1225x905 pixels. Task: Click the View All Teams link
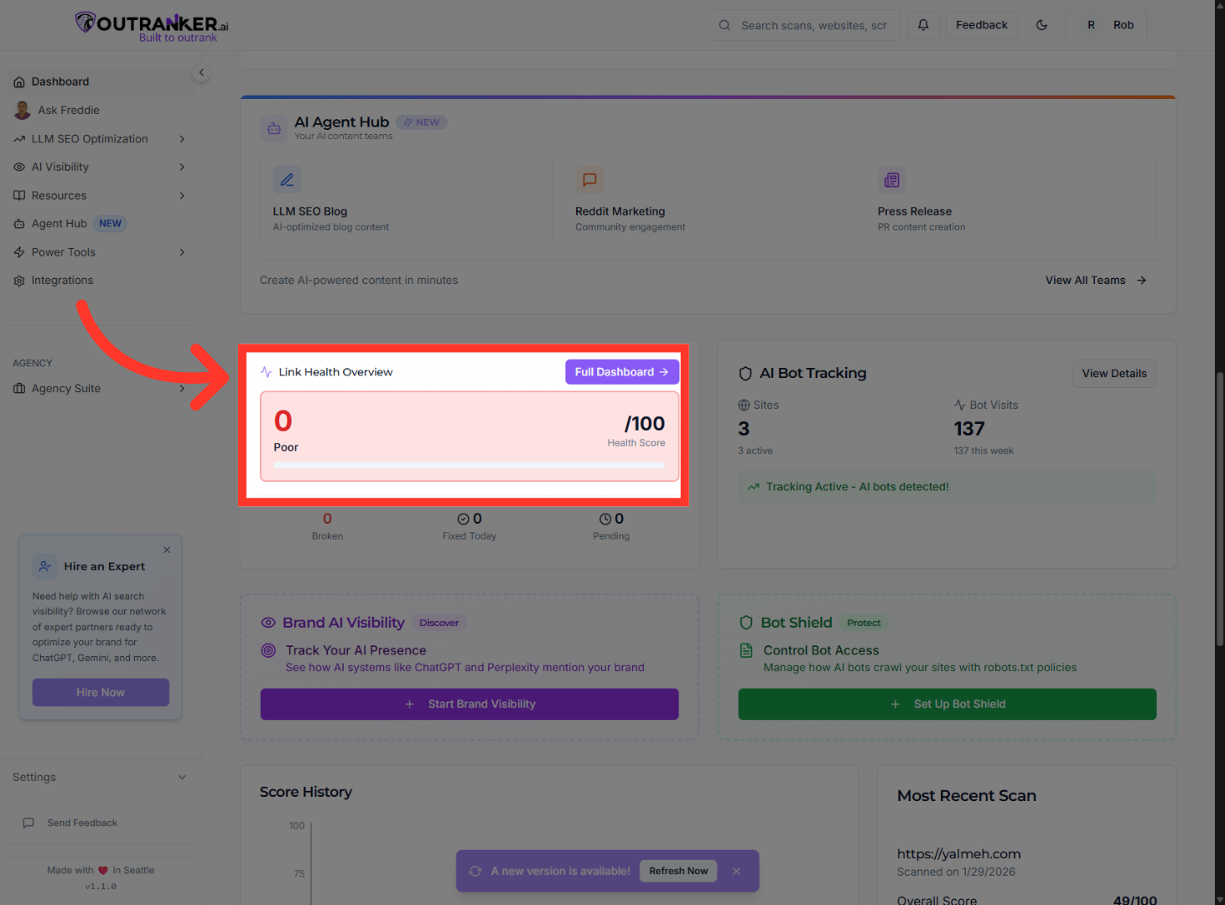(1085, 280)
